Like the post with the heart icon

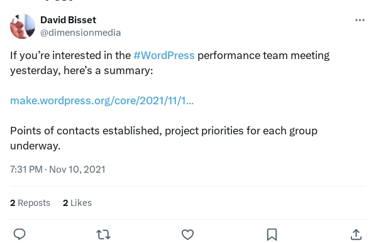(x=187, y=234)
